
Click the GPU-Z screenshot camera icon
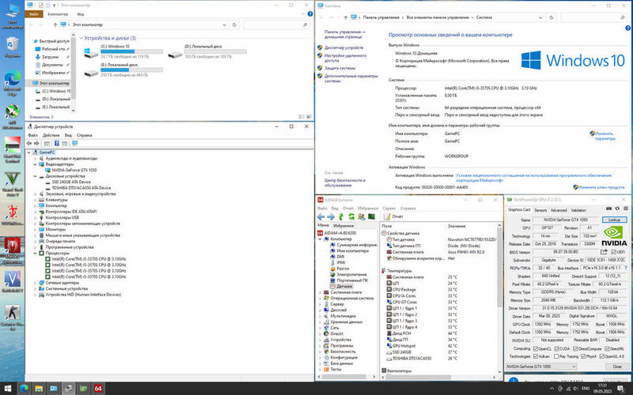608,209
